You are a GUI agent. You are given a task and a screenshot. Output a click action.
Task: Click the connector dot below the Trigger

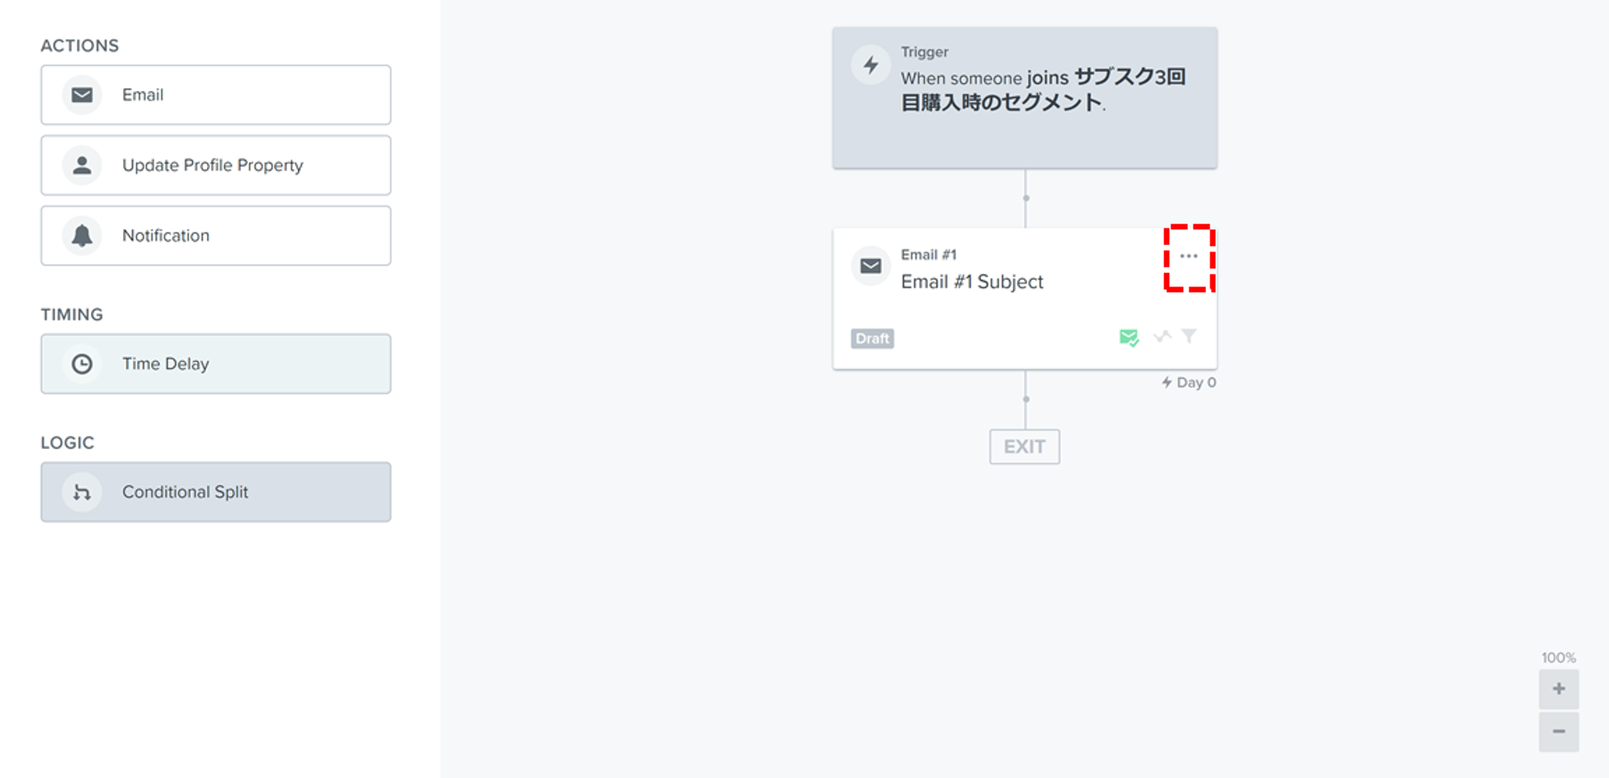[1026, 198]
